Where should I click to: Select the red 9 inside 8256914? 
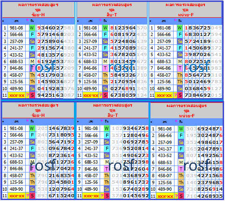[214, 189]
